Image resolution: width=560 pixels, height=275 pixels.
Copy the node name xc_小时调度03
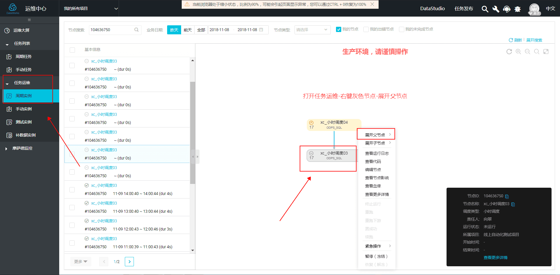pyautogui.click(x=513, y=204)
